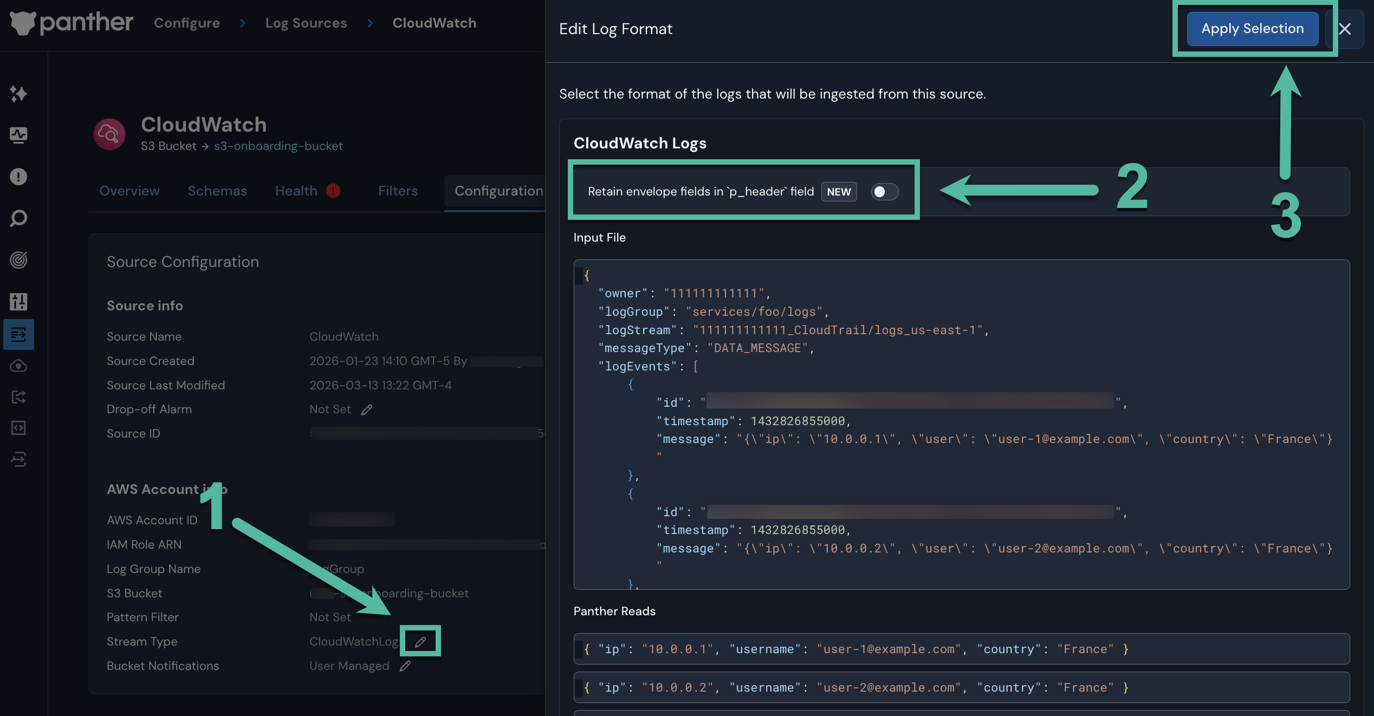Edit the Drop-off Alarm pencil icon

(x=367, y=409)
